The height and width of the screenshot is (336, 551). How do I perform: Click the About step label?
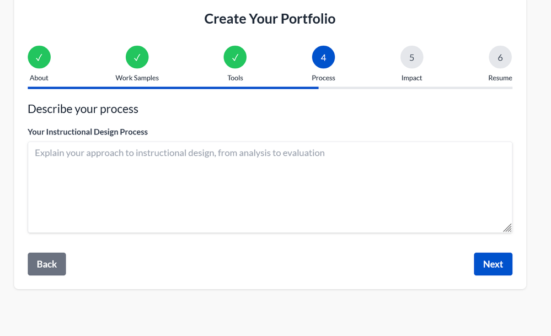(x=39, y=78)
